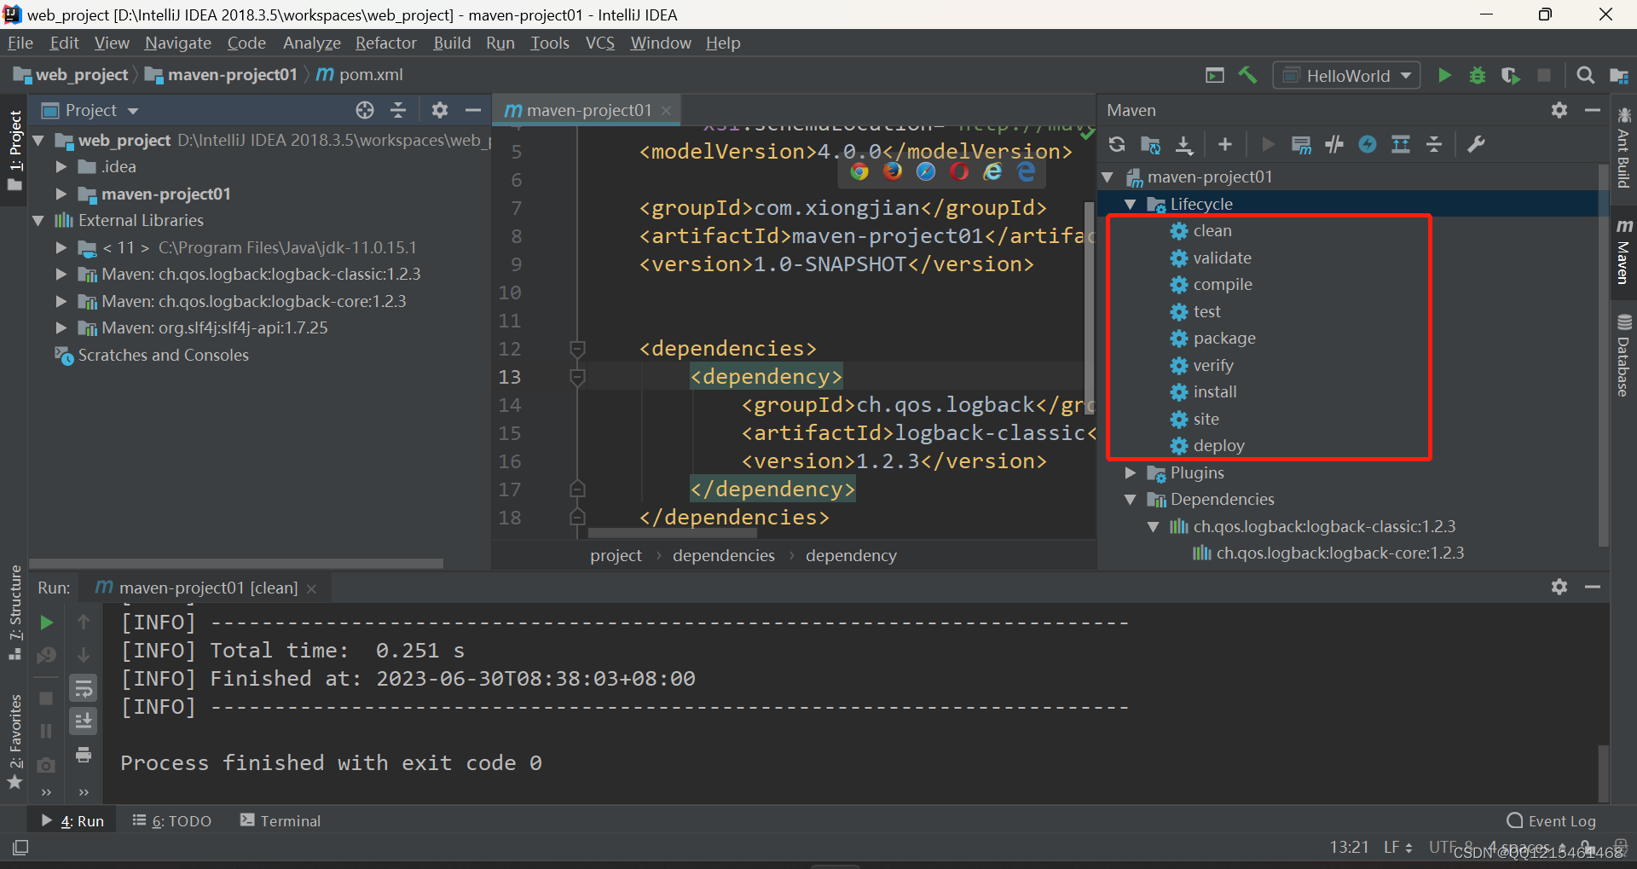
Task: Expand maven-project01 in Project tree
Action: (61, 194)
